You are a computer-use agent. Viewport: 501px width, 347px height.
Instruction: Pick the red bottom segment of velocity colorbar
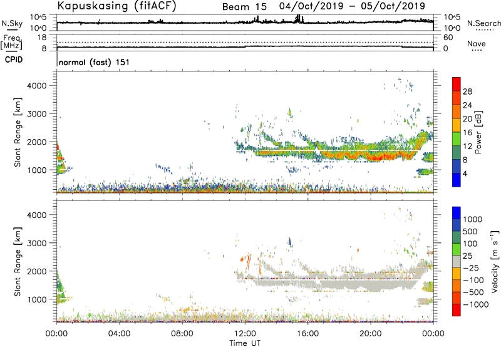[457, 310]
